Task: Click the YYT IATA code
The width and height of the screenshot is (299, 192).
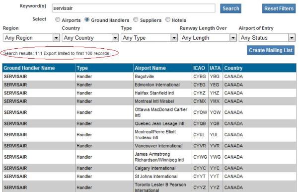Action: [x=215, y=177]
